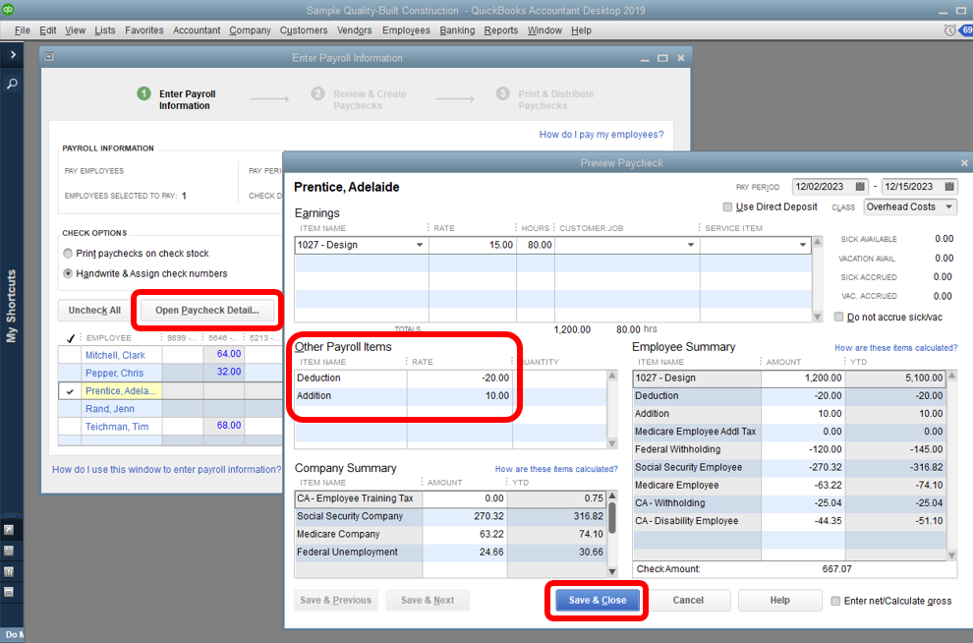The height and width of the screenshot is (643, 973).
Task: Toggle Enter net/Calculate gross checkbox
Action: (x=835, y=601)
